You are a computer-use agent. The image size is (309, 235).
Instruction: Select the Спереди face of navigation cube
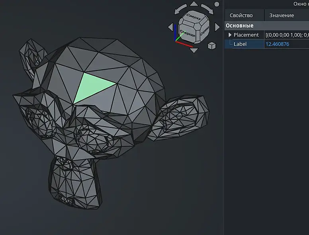[x=188, y=33]
